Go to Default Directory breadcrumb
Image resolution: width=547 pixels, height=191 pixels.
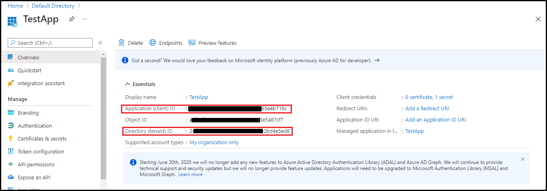pos(53,6)
